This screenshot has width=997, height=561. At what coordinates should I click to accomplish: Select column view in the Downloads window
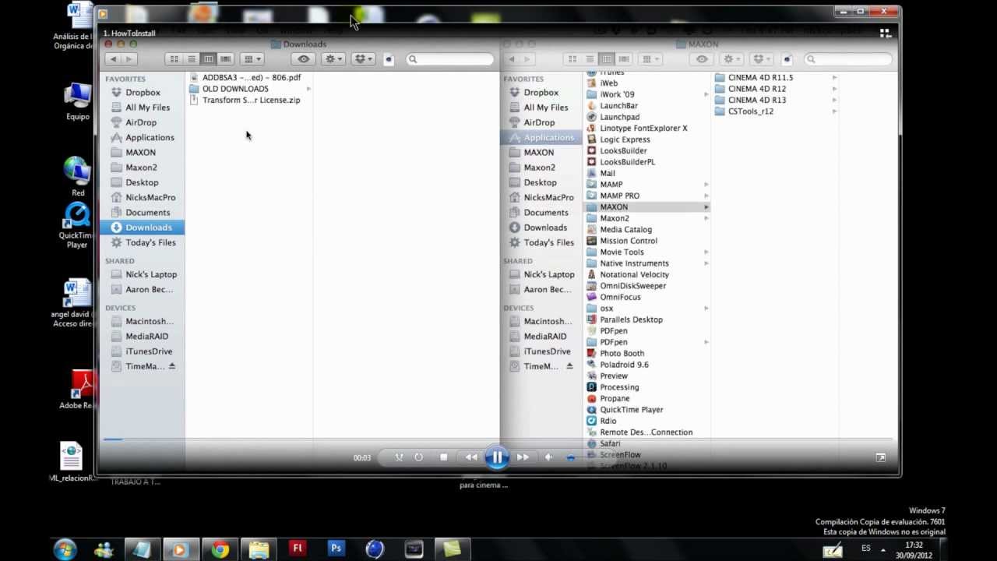point(208,59)
